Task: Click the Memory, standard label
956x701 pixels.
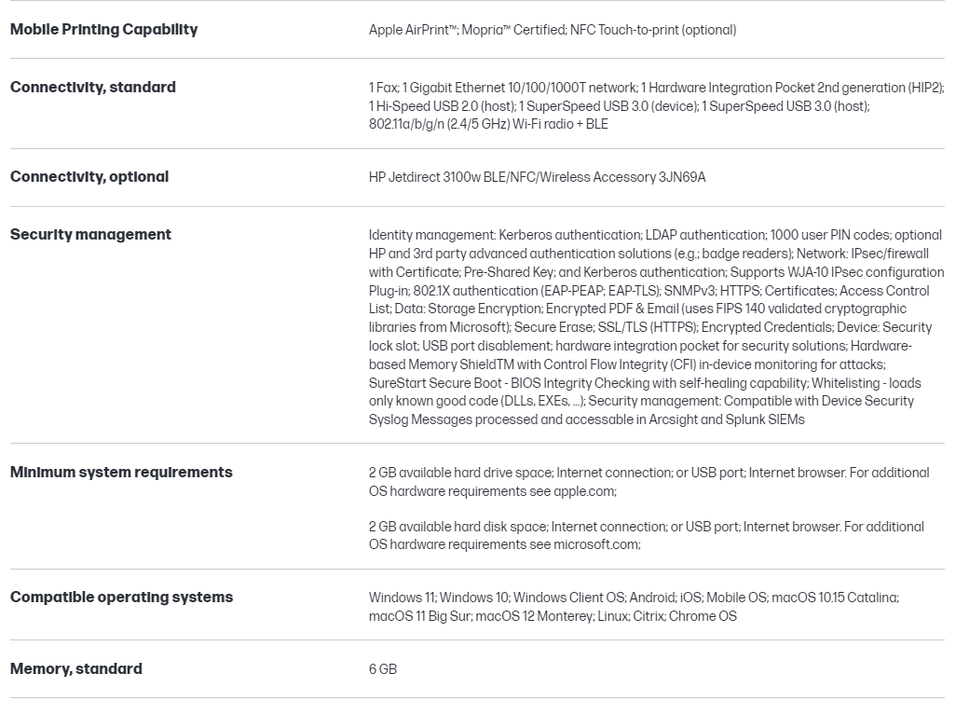Action: (x=76, y=668)
